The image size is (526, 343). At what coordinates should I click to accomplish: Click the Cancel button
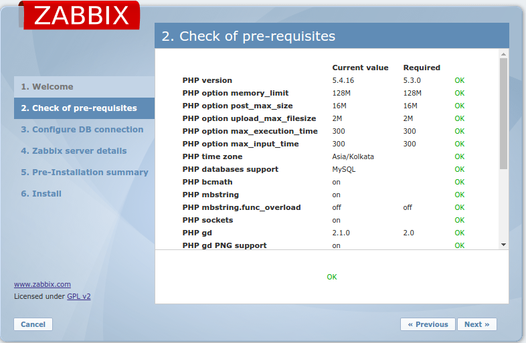pyautogui.click(x=33, y=324)
